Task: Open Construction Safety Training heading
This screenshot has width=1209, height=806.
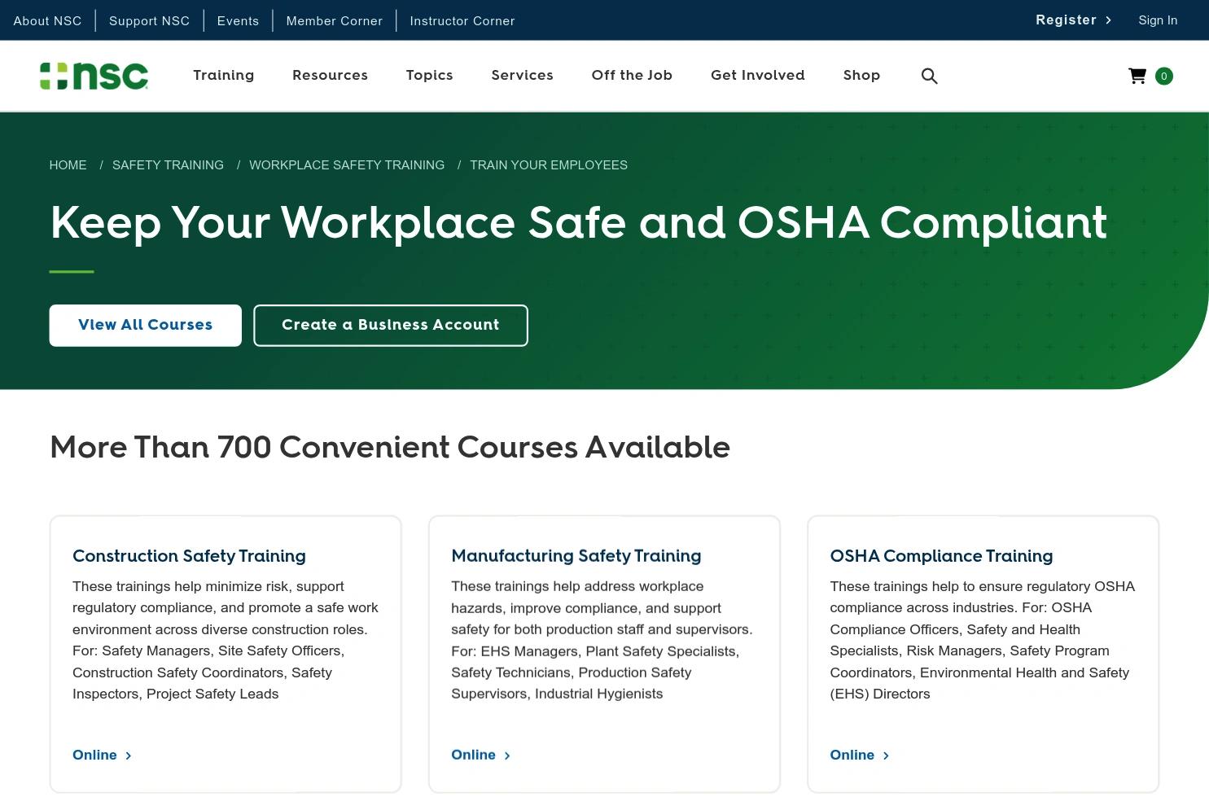Action: tap(189, 556)
